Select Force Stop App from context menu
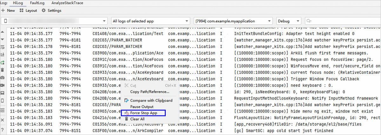The height and width of the screenshot is (135, 381). click(x=143, y=113)
